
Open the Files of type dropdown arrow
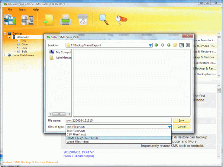pyautogui.click(x=169, y=127)
